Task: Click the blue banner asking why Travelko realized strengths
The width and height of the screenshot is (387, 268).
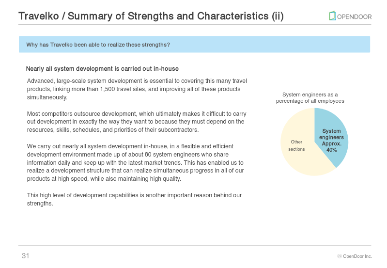Action: point(194,45)
